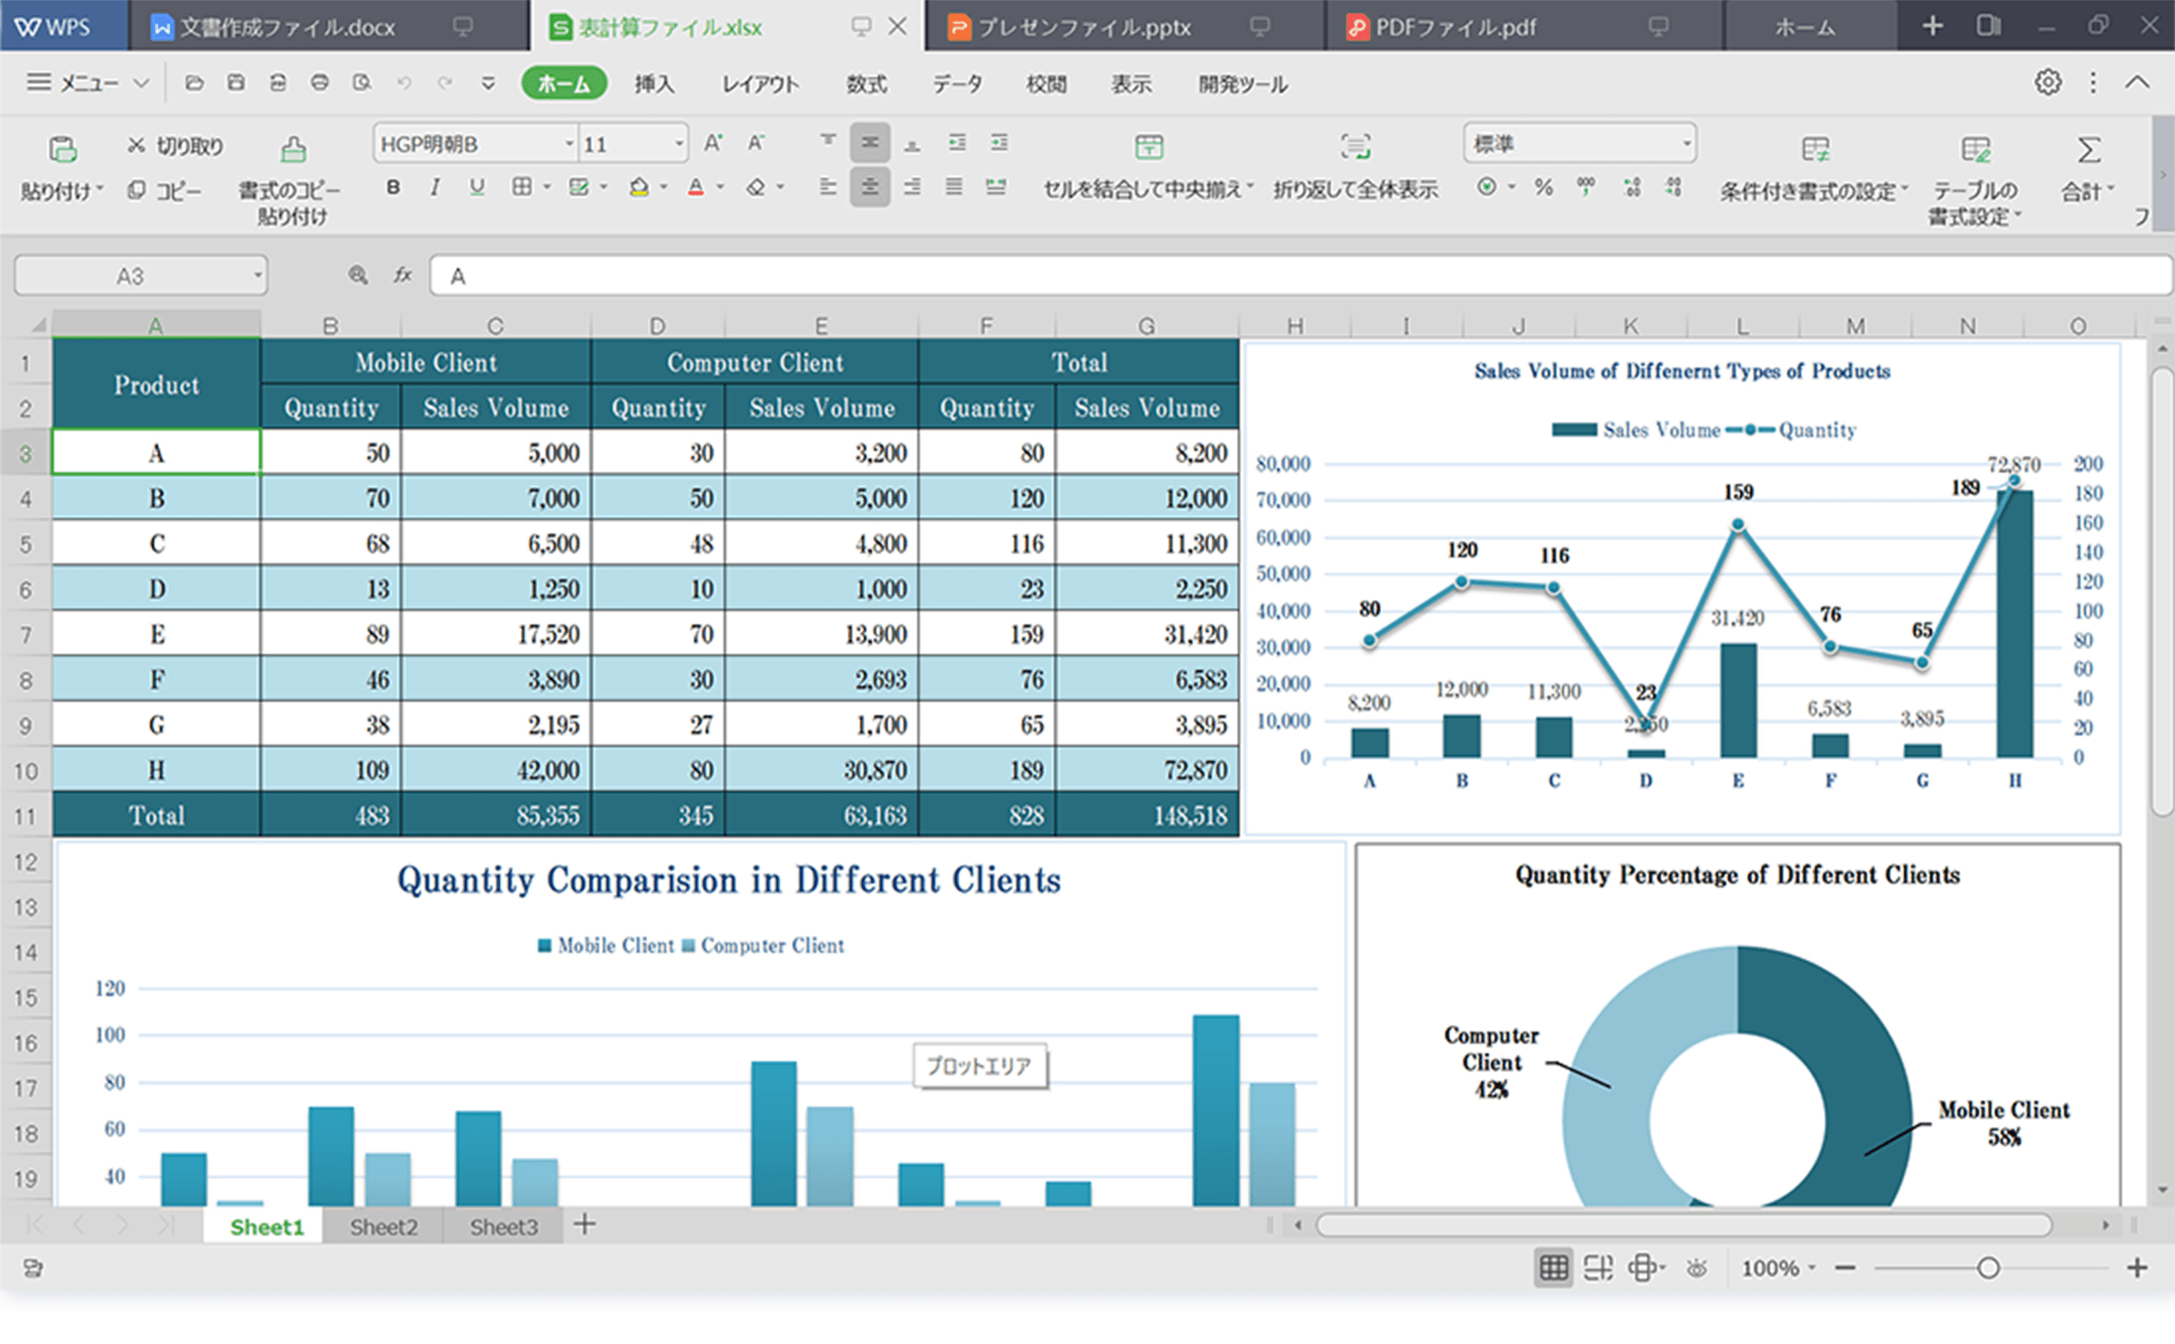Expand the HGP明朝B font name dropdown
2175x1344 pixels.
[569, 144]
